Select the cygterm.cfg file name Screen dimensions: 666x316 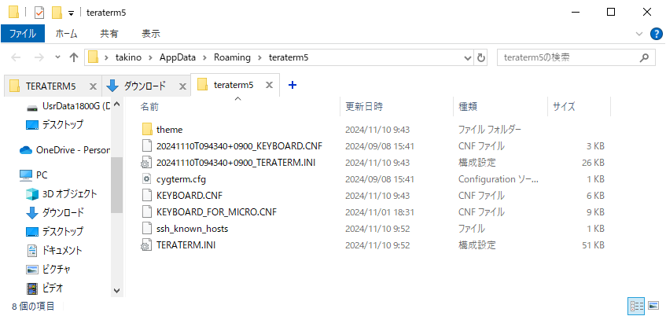coord(181,179)
